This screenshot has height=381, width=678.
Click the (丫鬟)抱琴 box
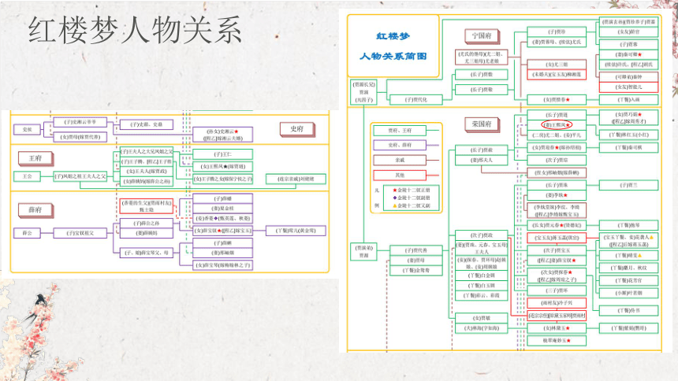click(x=628, y=225)
